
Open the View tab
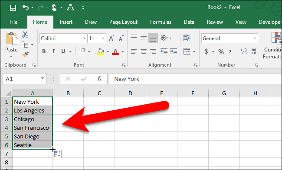[241, 22]
